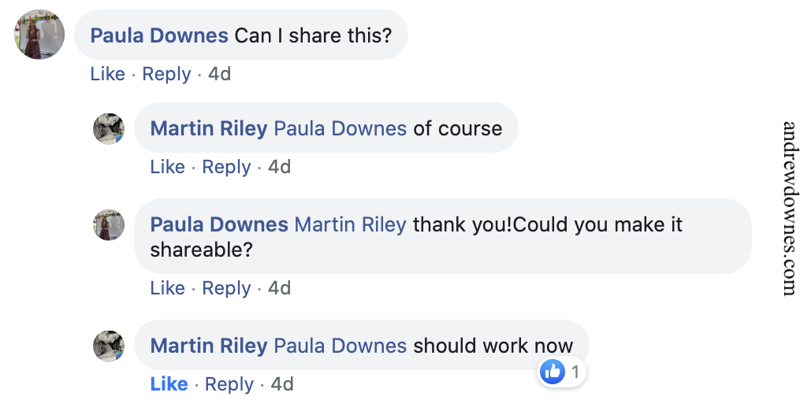Reply to the 'should work now' comment

point(229,384)
